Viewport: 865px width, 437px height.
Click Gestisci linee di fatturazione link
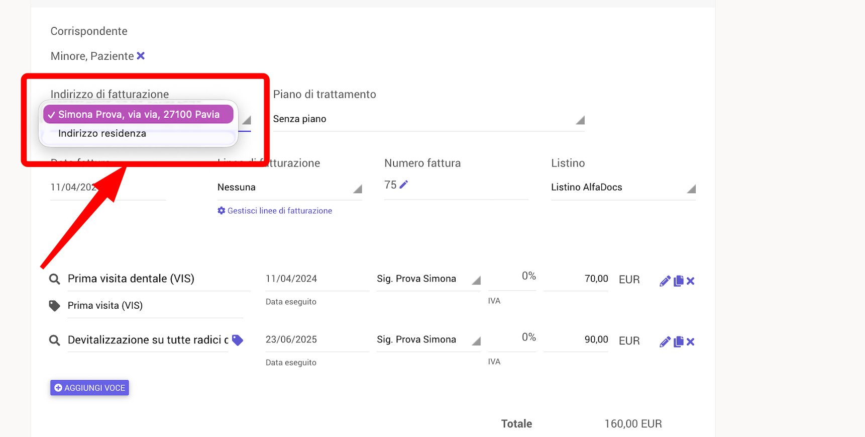(280, 211)
